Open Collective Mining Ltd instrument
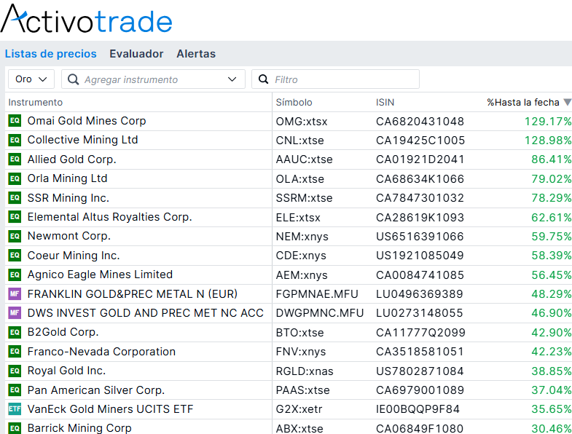The image size is (572, 434). (x=83, y=140)
